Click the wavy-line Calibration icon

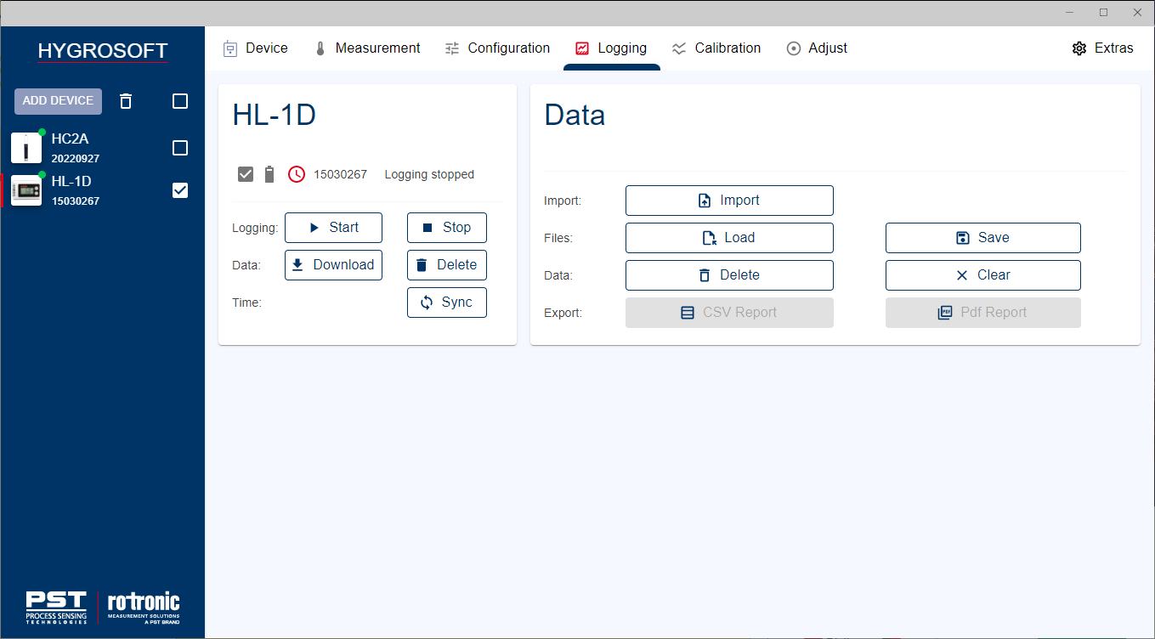point(679,48)
